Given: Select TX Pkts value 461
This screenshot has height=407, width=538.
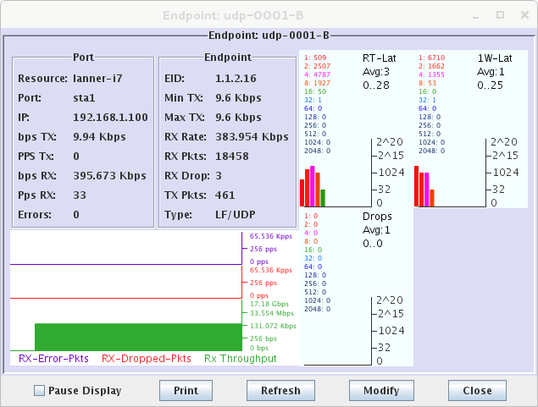Looking at the screenshot, I should (x=225, y=195).
